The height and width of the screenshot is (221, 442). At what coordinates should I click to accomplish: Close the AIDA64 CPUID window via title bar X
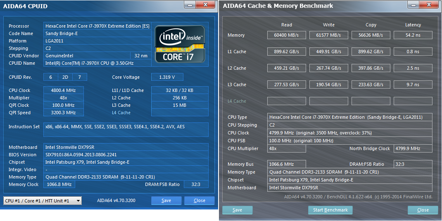(205, 5)
